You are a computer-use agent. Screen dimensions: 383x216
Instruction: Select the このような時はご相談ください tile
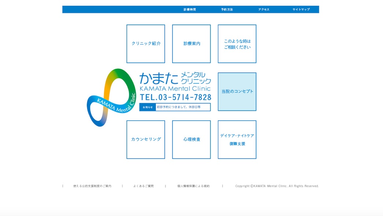(237, 44)
